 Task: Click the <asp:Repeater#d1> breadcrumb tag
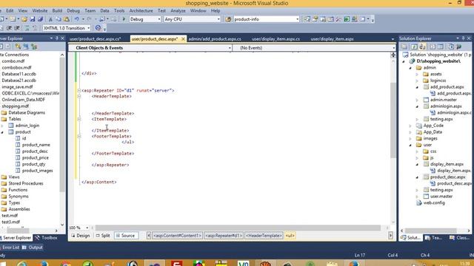pyautogui.click(x=224, y=236)
